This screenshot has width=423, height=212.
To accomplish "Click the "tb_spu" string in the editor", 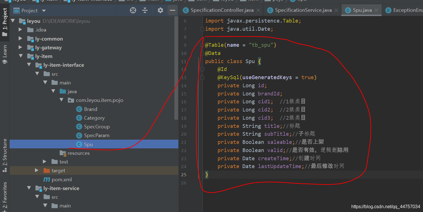I will [261, 45].
